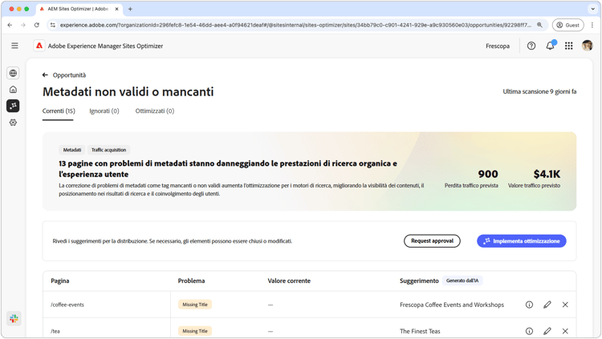Click the 900 traffic loss value
The height and width of the screenshot is (339, 602).
[x=488, y=174]
